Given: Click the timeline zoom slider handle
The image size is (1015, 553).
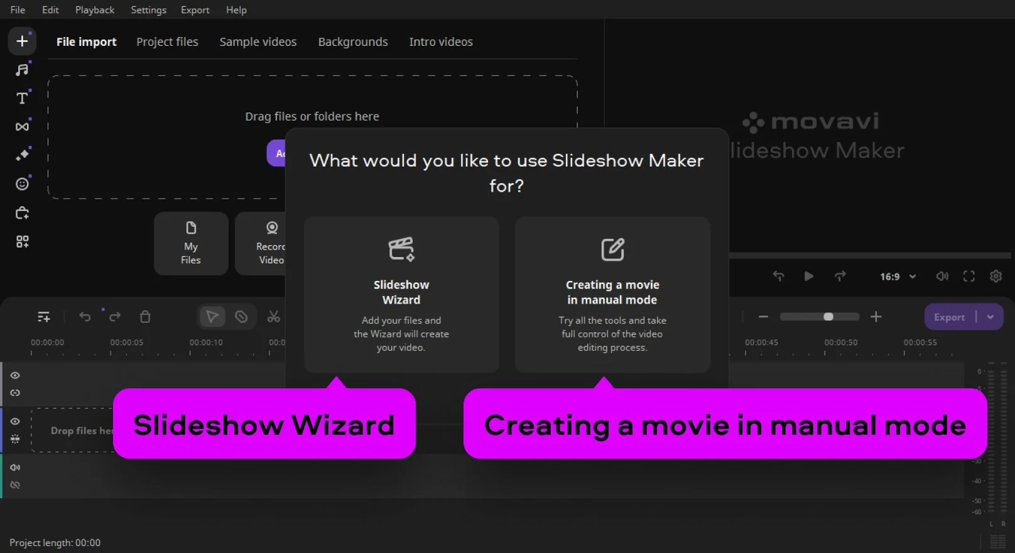Looking at the screenshot, I should click(828, 317).
